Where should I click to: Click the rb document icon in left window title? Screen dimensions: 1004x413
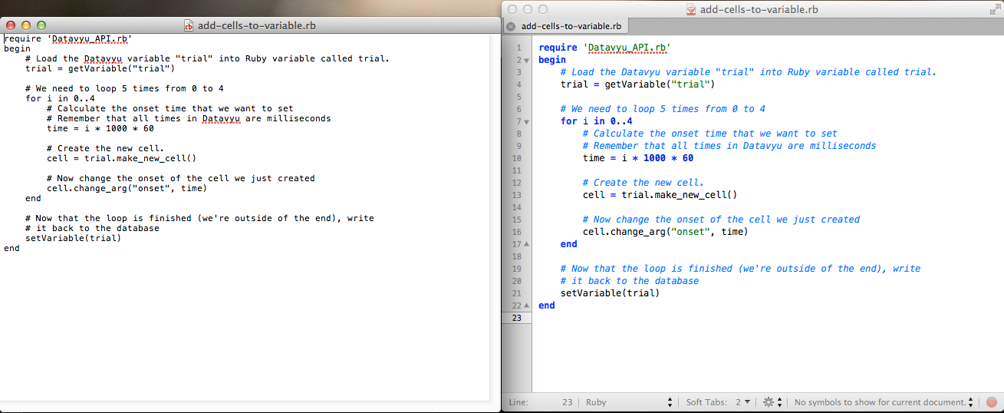(x=189, y=25)
